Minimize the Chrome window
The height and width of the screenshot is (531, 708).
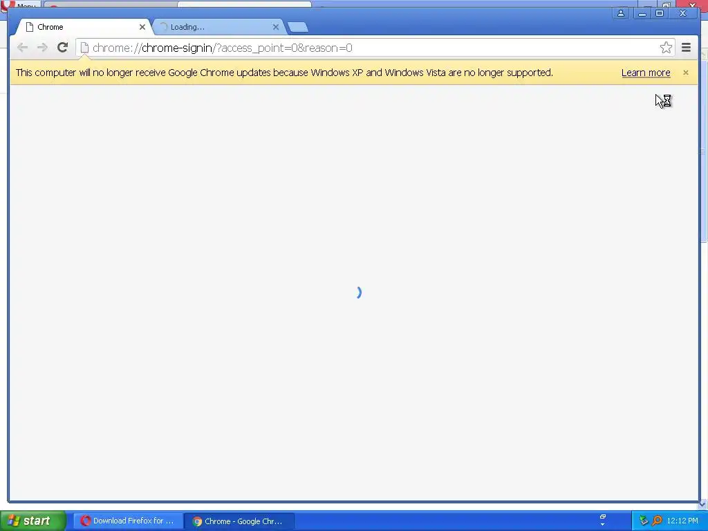(x=642, y=14)
